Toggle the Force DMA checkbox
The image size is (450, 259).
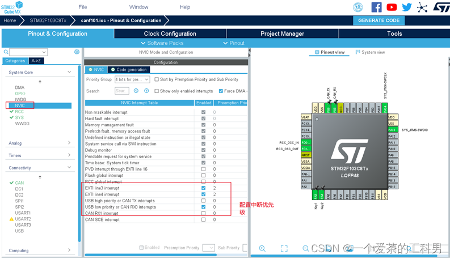[x=221, y=91]
